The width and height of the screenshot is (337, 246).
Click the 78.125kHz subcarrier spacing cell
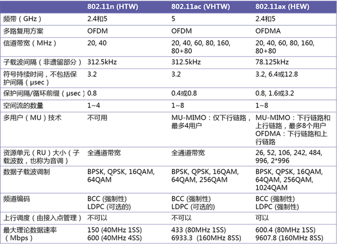tap(272, 62)
